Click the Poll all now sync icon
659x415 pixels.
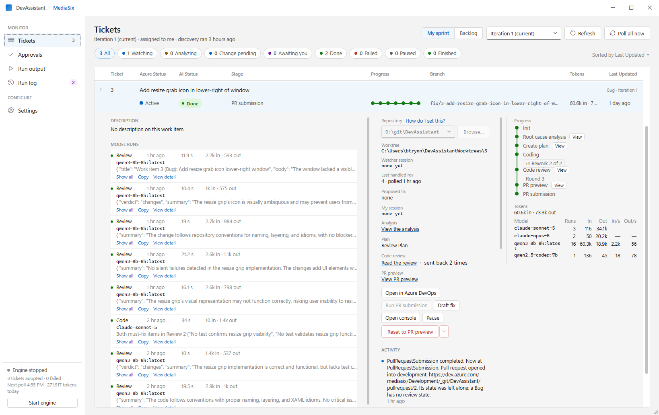[x=613, y=33]
